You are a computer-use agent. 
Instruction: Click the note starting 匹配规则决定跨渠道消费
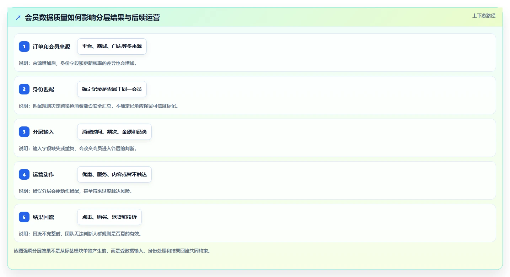98,106
